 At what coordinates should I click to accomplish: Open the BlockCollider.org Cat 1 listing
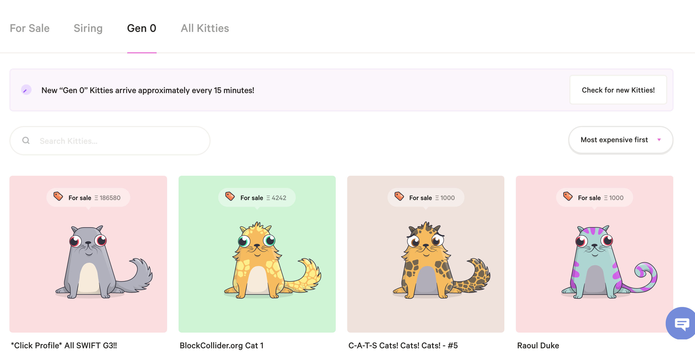click(222, 345)
